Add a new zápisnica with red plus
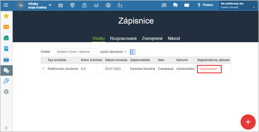Screen dimensions: 259x132 [x=248, y=122]
